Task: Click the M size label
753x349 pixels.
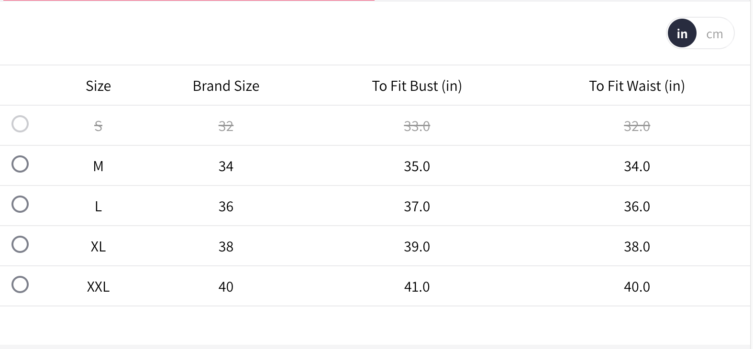Action: (x=98, y=166)
